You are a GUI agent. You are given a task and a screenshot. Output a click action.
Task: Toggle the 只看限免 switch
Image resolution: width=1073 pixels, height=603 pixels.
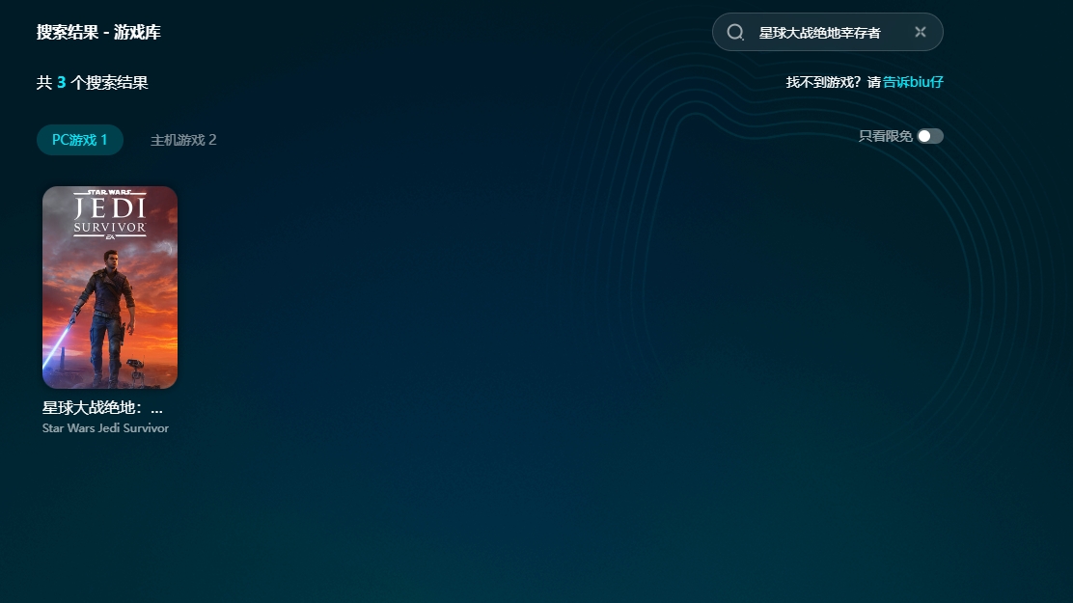click(x=929, y=136)
